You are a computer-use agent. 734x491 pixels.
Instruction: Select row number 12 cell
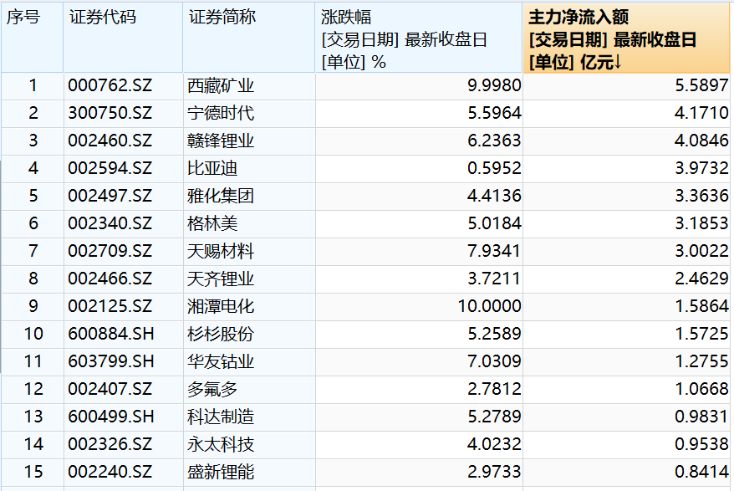pyautogui.click(x=33, y=390)
